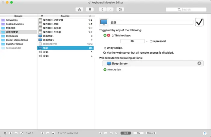Open the hot key dropdown arrow

pos(147,41)
